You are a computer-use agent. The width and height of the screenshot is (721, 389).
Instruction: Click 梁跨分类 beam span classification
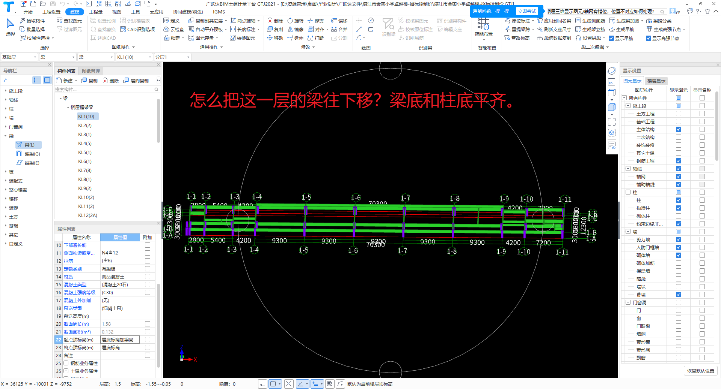click(x=659, y=21)
